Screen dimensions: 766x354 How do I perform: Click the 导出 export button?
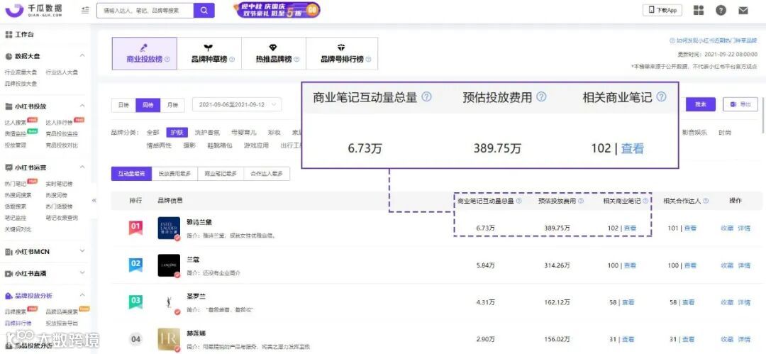coord(740,104)
